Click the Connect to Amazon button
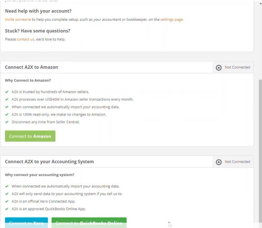 (x=30, y=136)
